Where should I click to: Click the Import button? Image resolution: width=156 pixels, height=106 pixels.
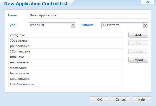pos(138,60)
